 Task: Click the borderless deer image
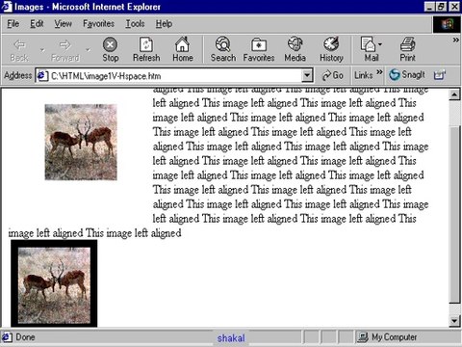(x=81, y=142)
